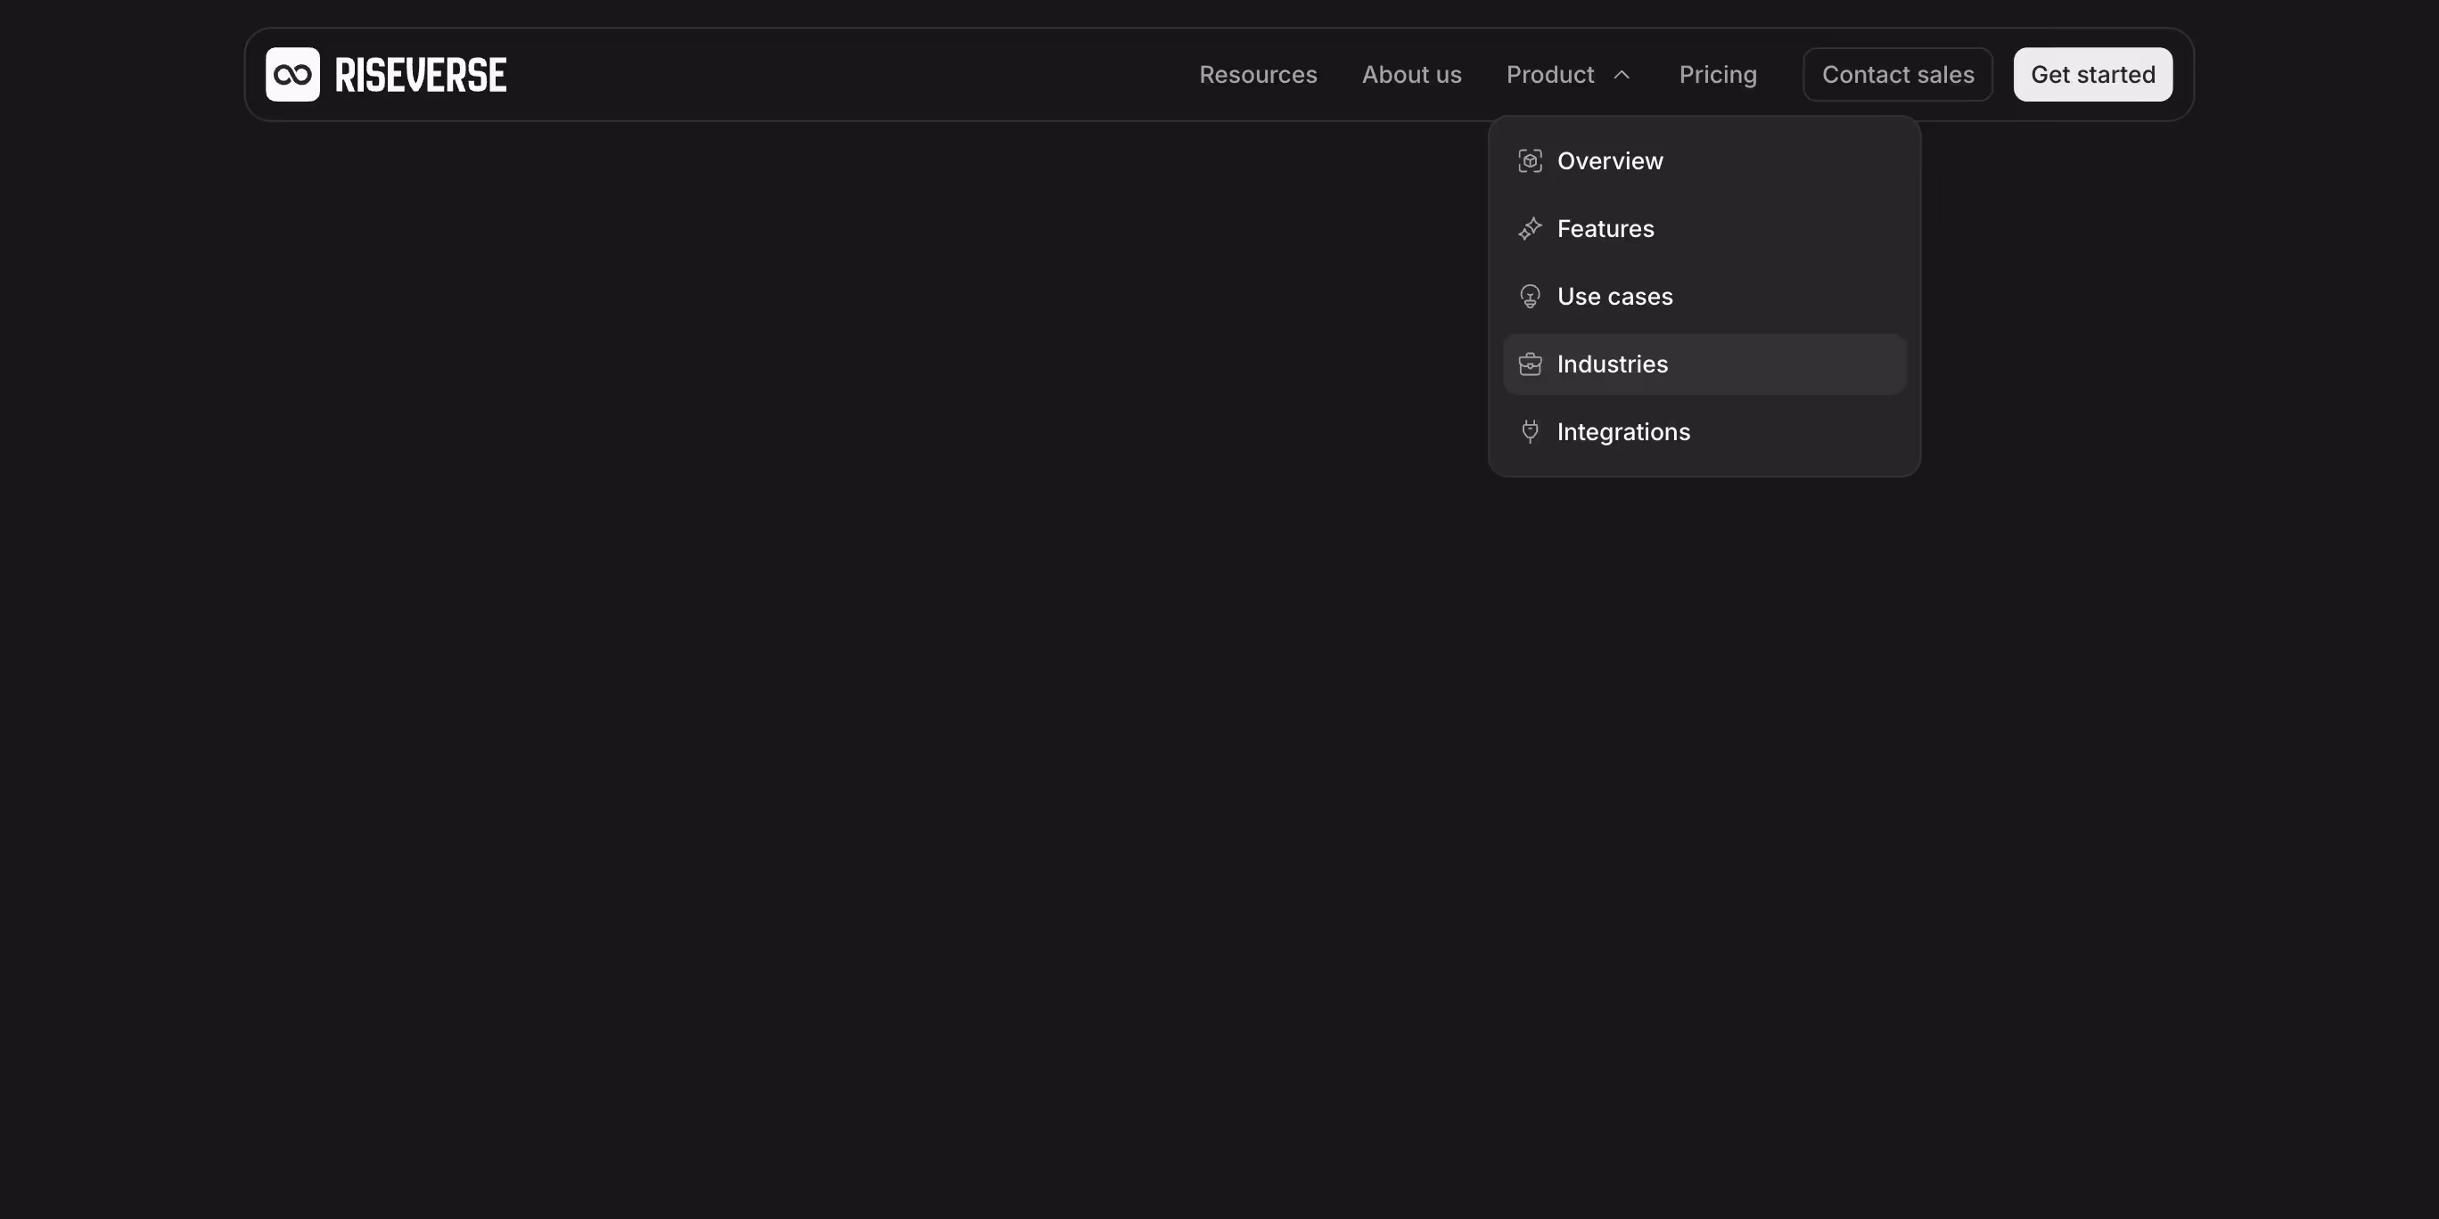The height and width of the screenshot is (1219, 2439).
Task: Open the Pricing page
Action: point(1719,74)
